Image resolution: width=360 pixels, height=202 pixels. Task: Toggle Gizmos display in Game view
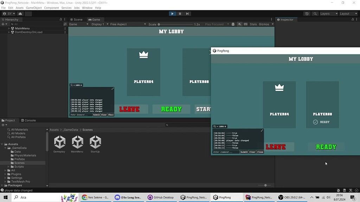[264, 24]
